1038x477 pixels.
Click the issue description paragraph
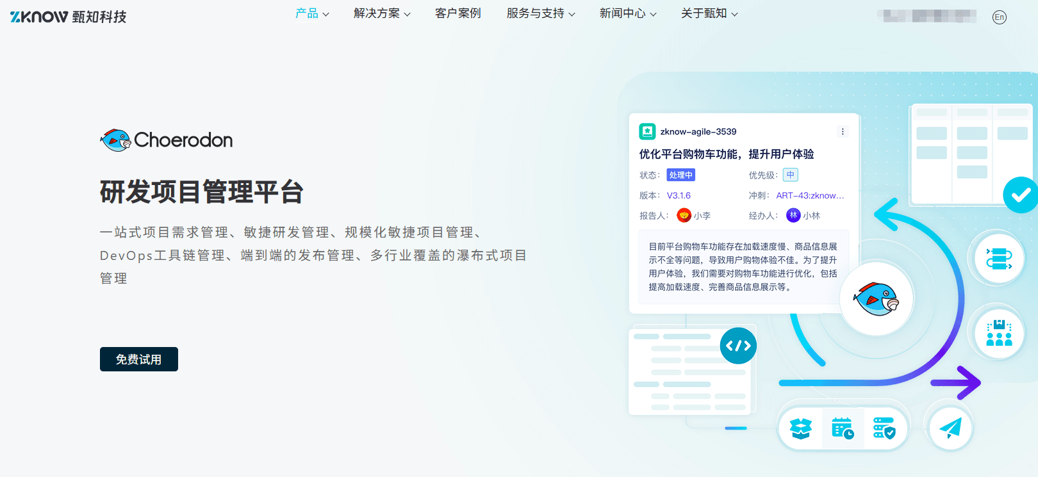click(743, 266)
